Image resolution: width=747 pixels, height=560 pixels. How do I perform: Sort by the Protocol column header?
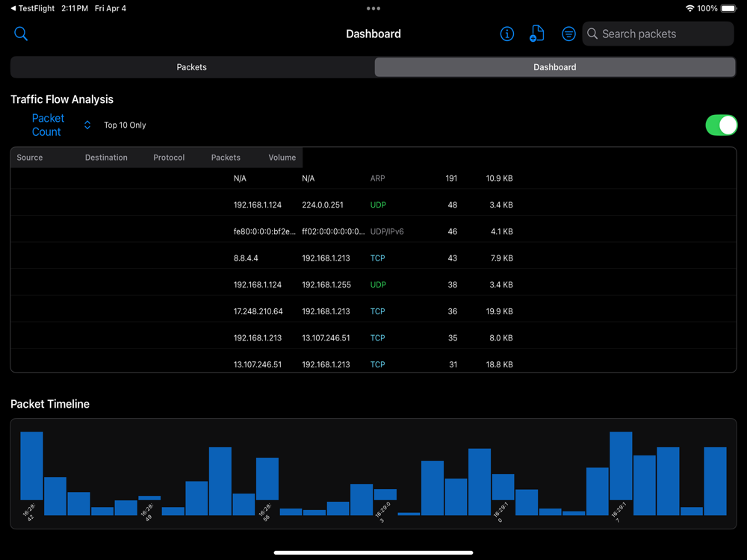click(x=169, y=158)
